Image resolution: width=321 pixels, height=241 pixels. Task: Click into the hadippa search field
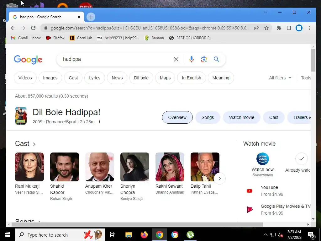click(x=117, y=59)
